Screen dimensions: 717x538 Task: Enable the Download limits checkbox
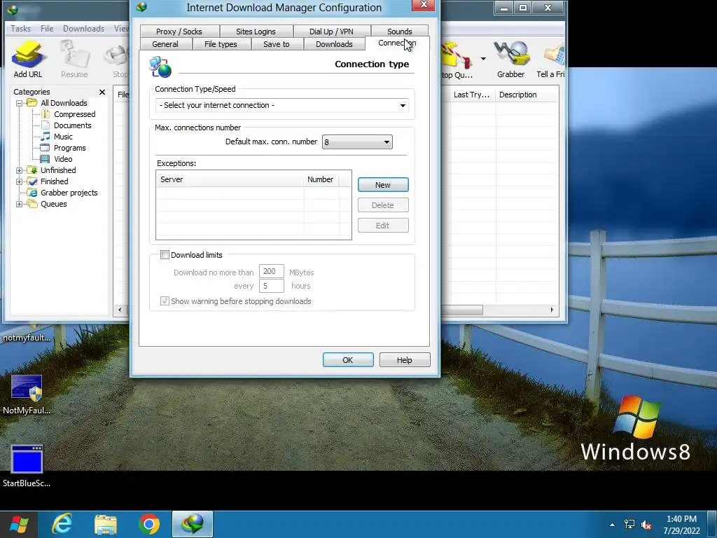click(x=165, y=255)
